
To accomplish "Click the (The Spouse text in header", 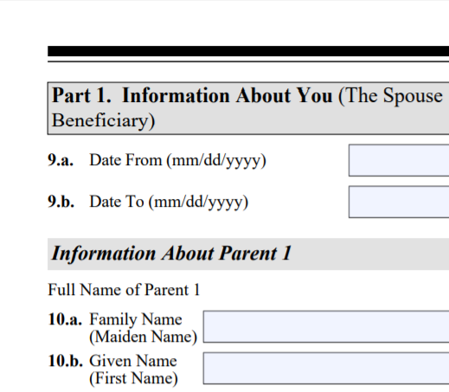I will click(390, 96).
